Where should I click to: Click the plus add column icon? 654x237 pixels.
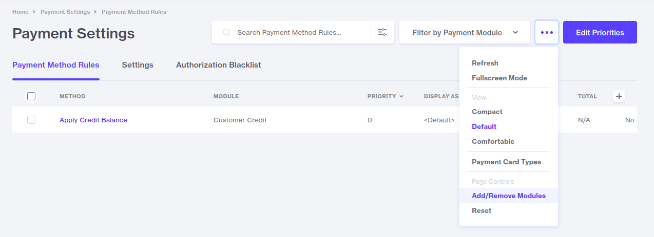[619, 96]
